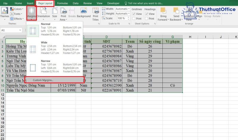Open the theme Effects dropdown
This screenshot has width=238, height=140.
pos(17,19)
